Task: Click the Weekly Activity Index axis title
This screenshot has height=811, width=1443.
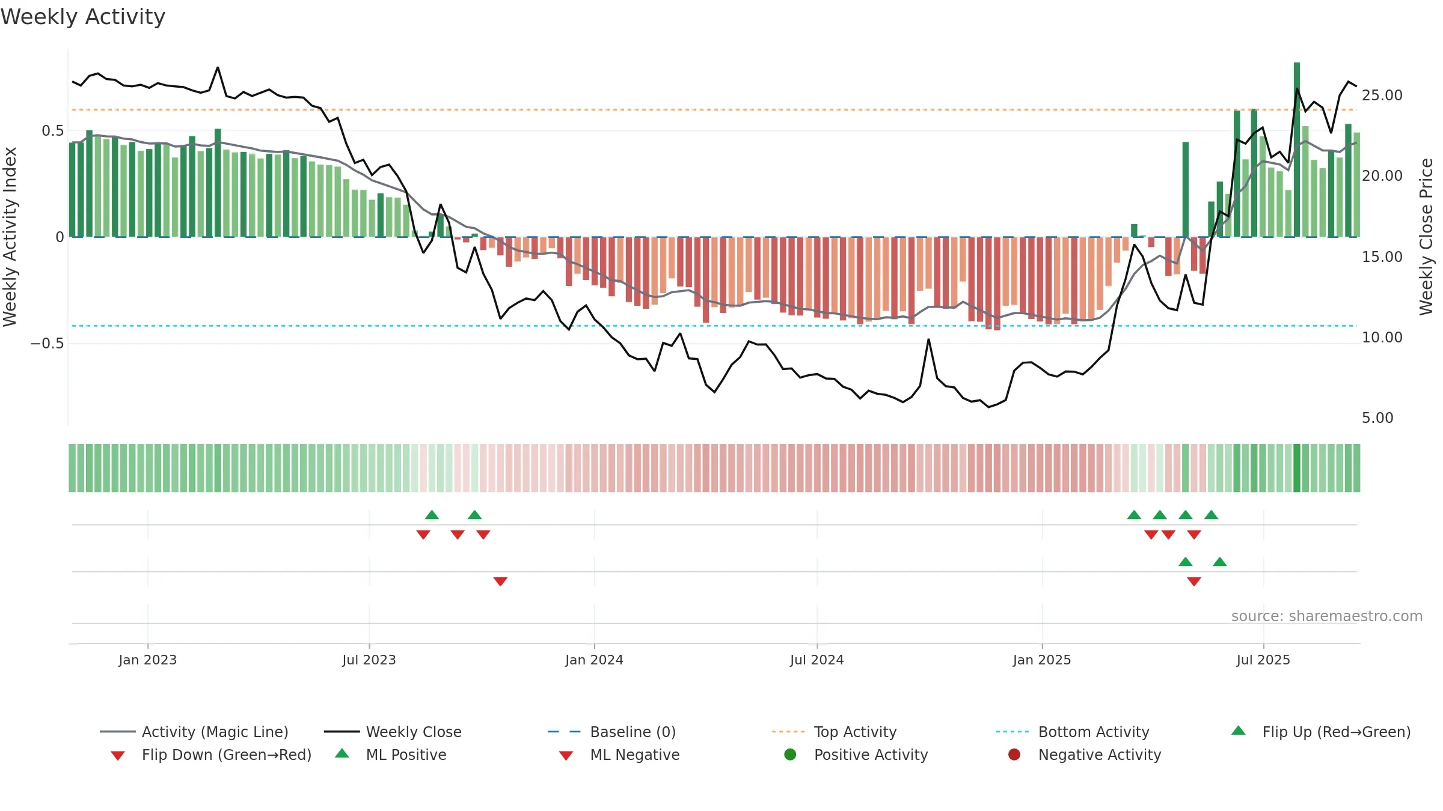Action: [x=10, y=237]
